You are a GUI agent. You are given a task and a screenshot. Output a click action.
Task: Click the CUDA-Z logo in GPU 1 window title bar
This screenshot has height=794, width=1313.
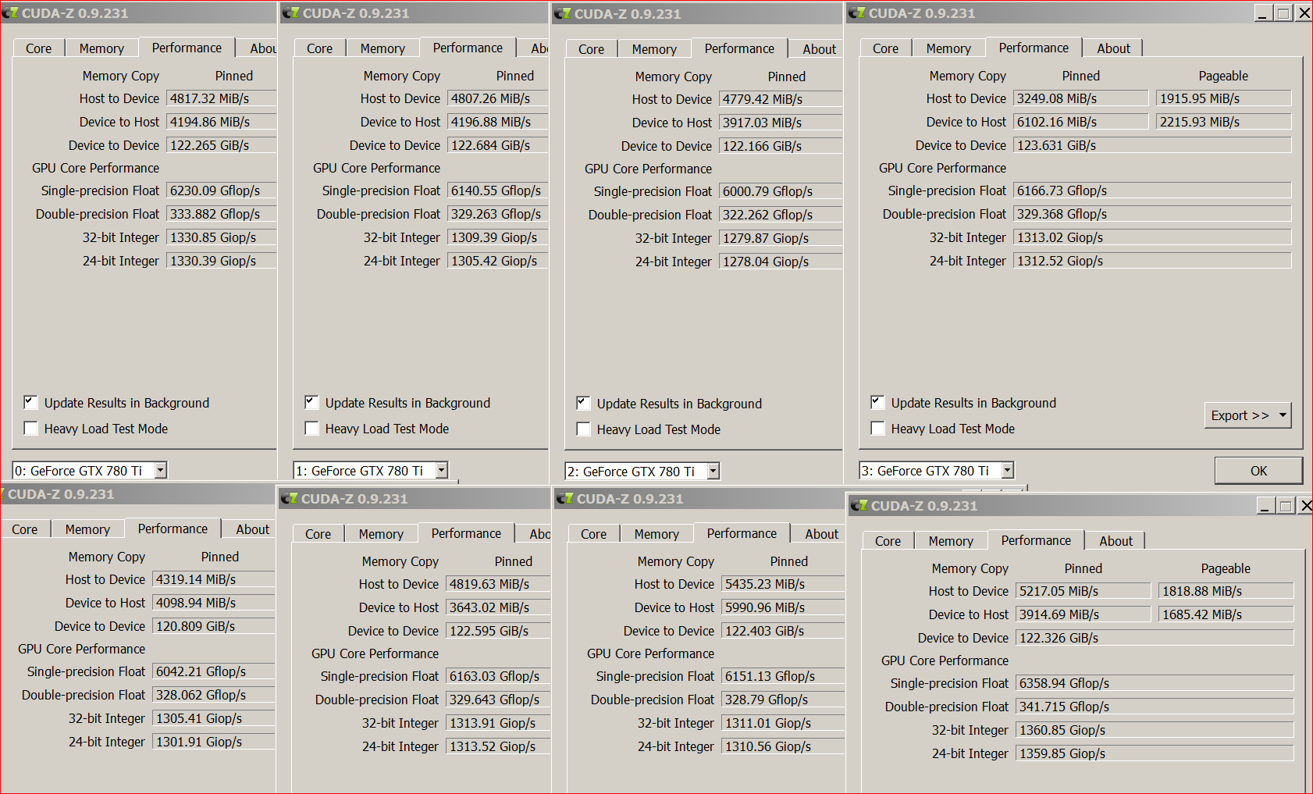tap(290, 12)
